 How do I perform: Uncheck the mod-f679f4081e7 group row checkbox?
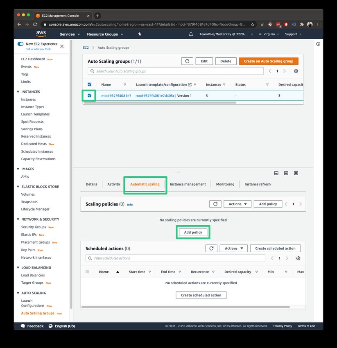pos(89,95)
